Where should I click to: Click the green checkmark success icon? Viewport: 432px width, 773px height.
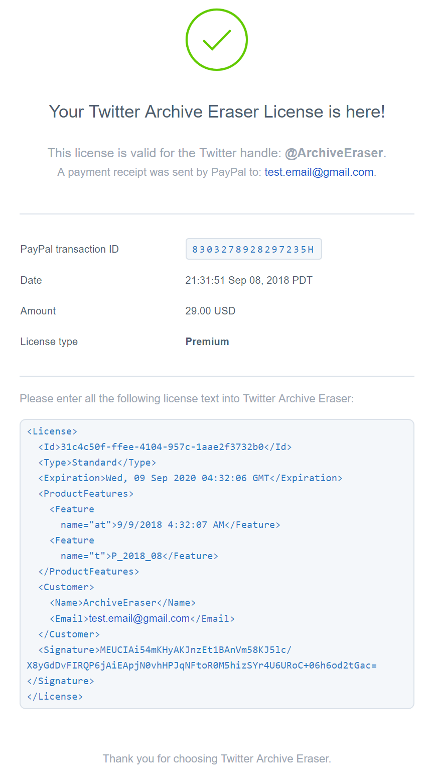point(217,40)
